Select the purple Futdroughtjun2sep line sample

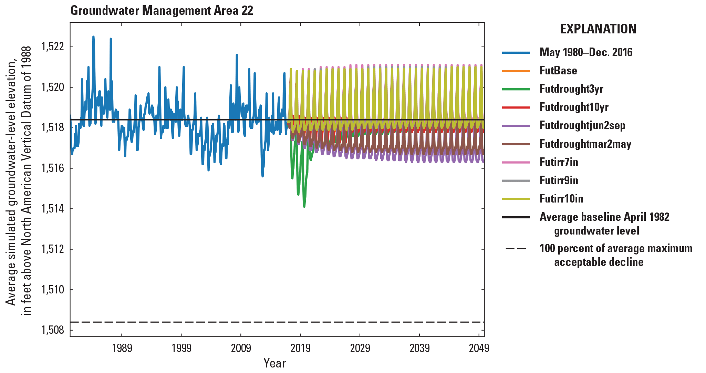pos(517,126)
